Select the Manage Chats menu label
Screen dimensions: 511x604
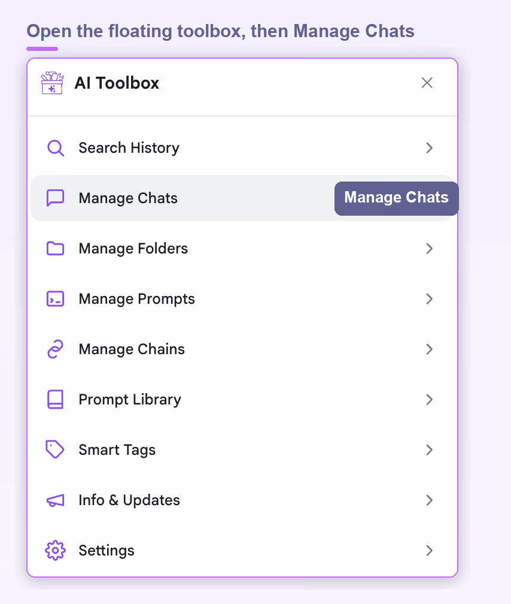pos(128,198)
